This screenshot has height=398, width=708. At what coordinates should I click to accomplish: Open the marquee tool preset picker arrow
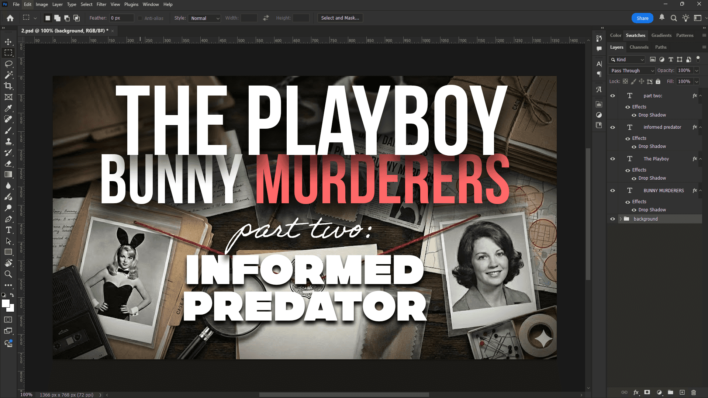coord(35,18)
